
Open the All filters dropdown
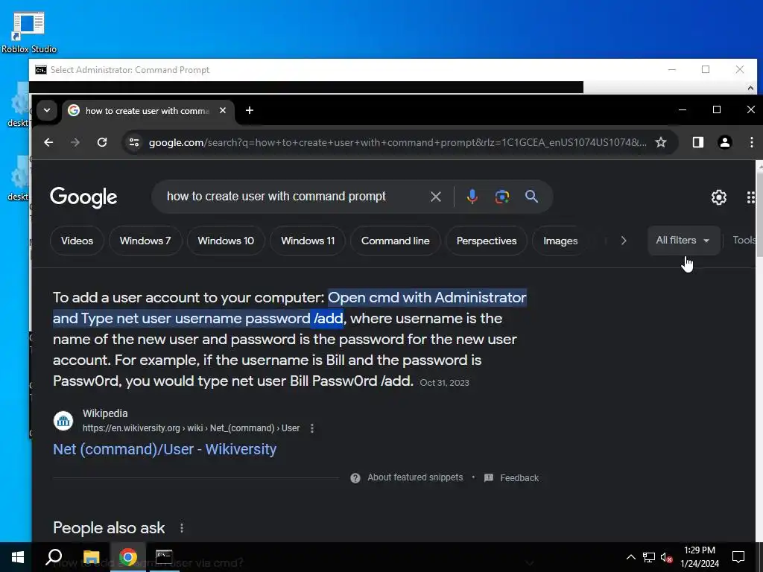683,241
